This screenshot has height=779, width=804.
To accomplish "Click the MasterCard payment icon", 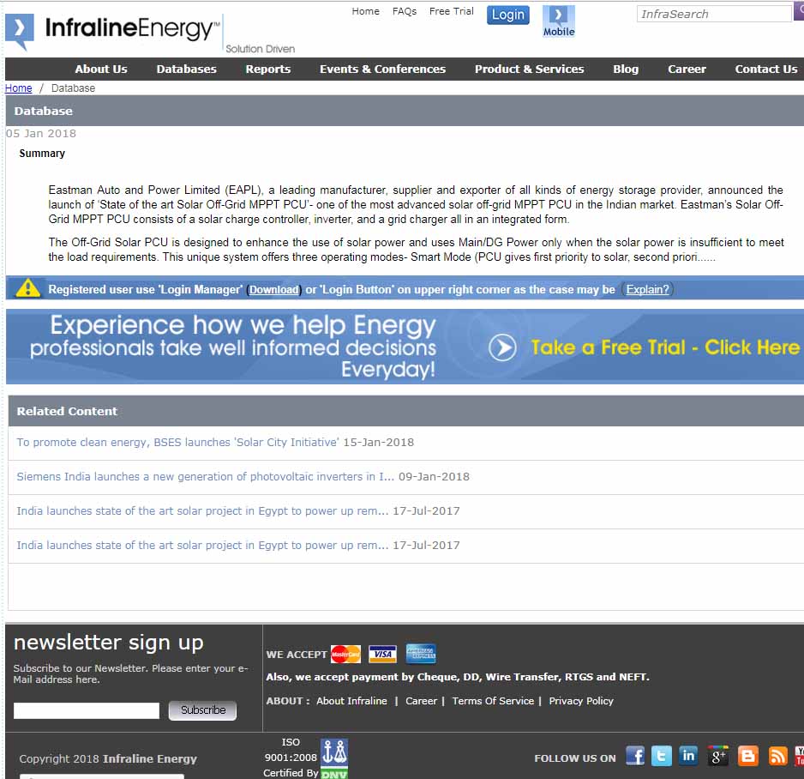I will coord(345,654).
